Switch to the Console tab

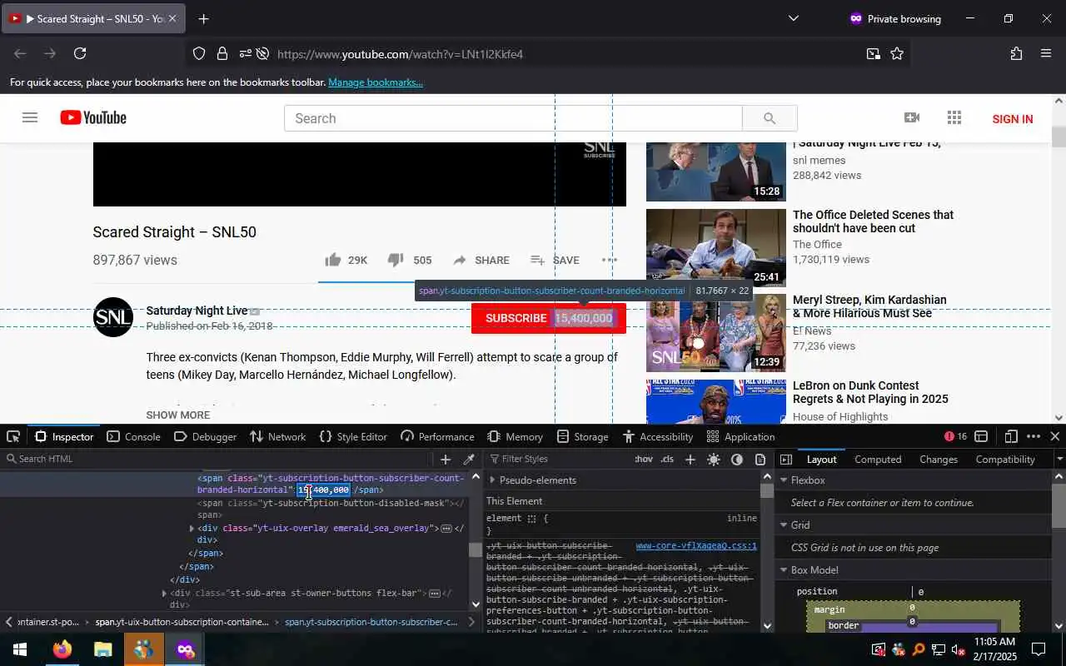[x=133, y=436]
